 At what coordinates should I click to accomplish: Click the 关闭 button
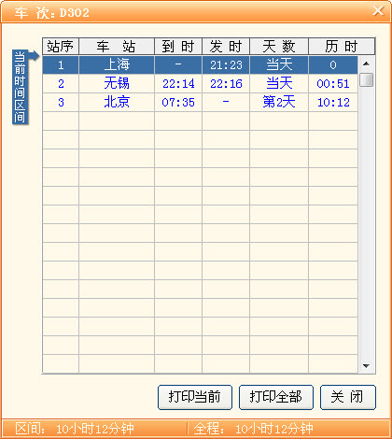point(348,397)
